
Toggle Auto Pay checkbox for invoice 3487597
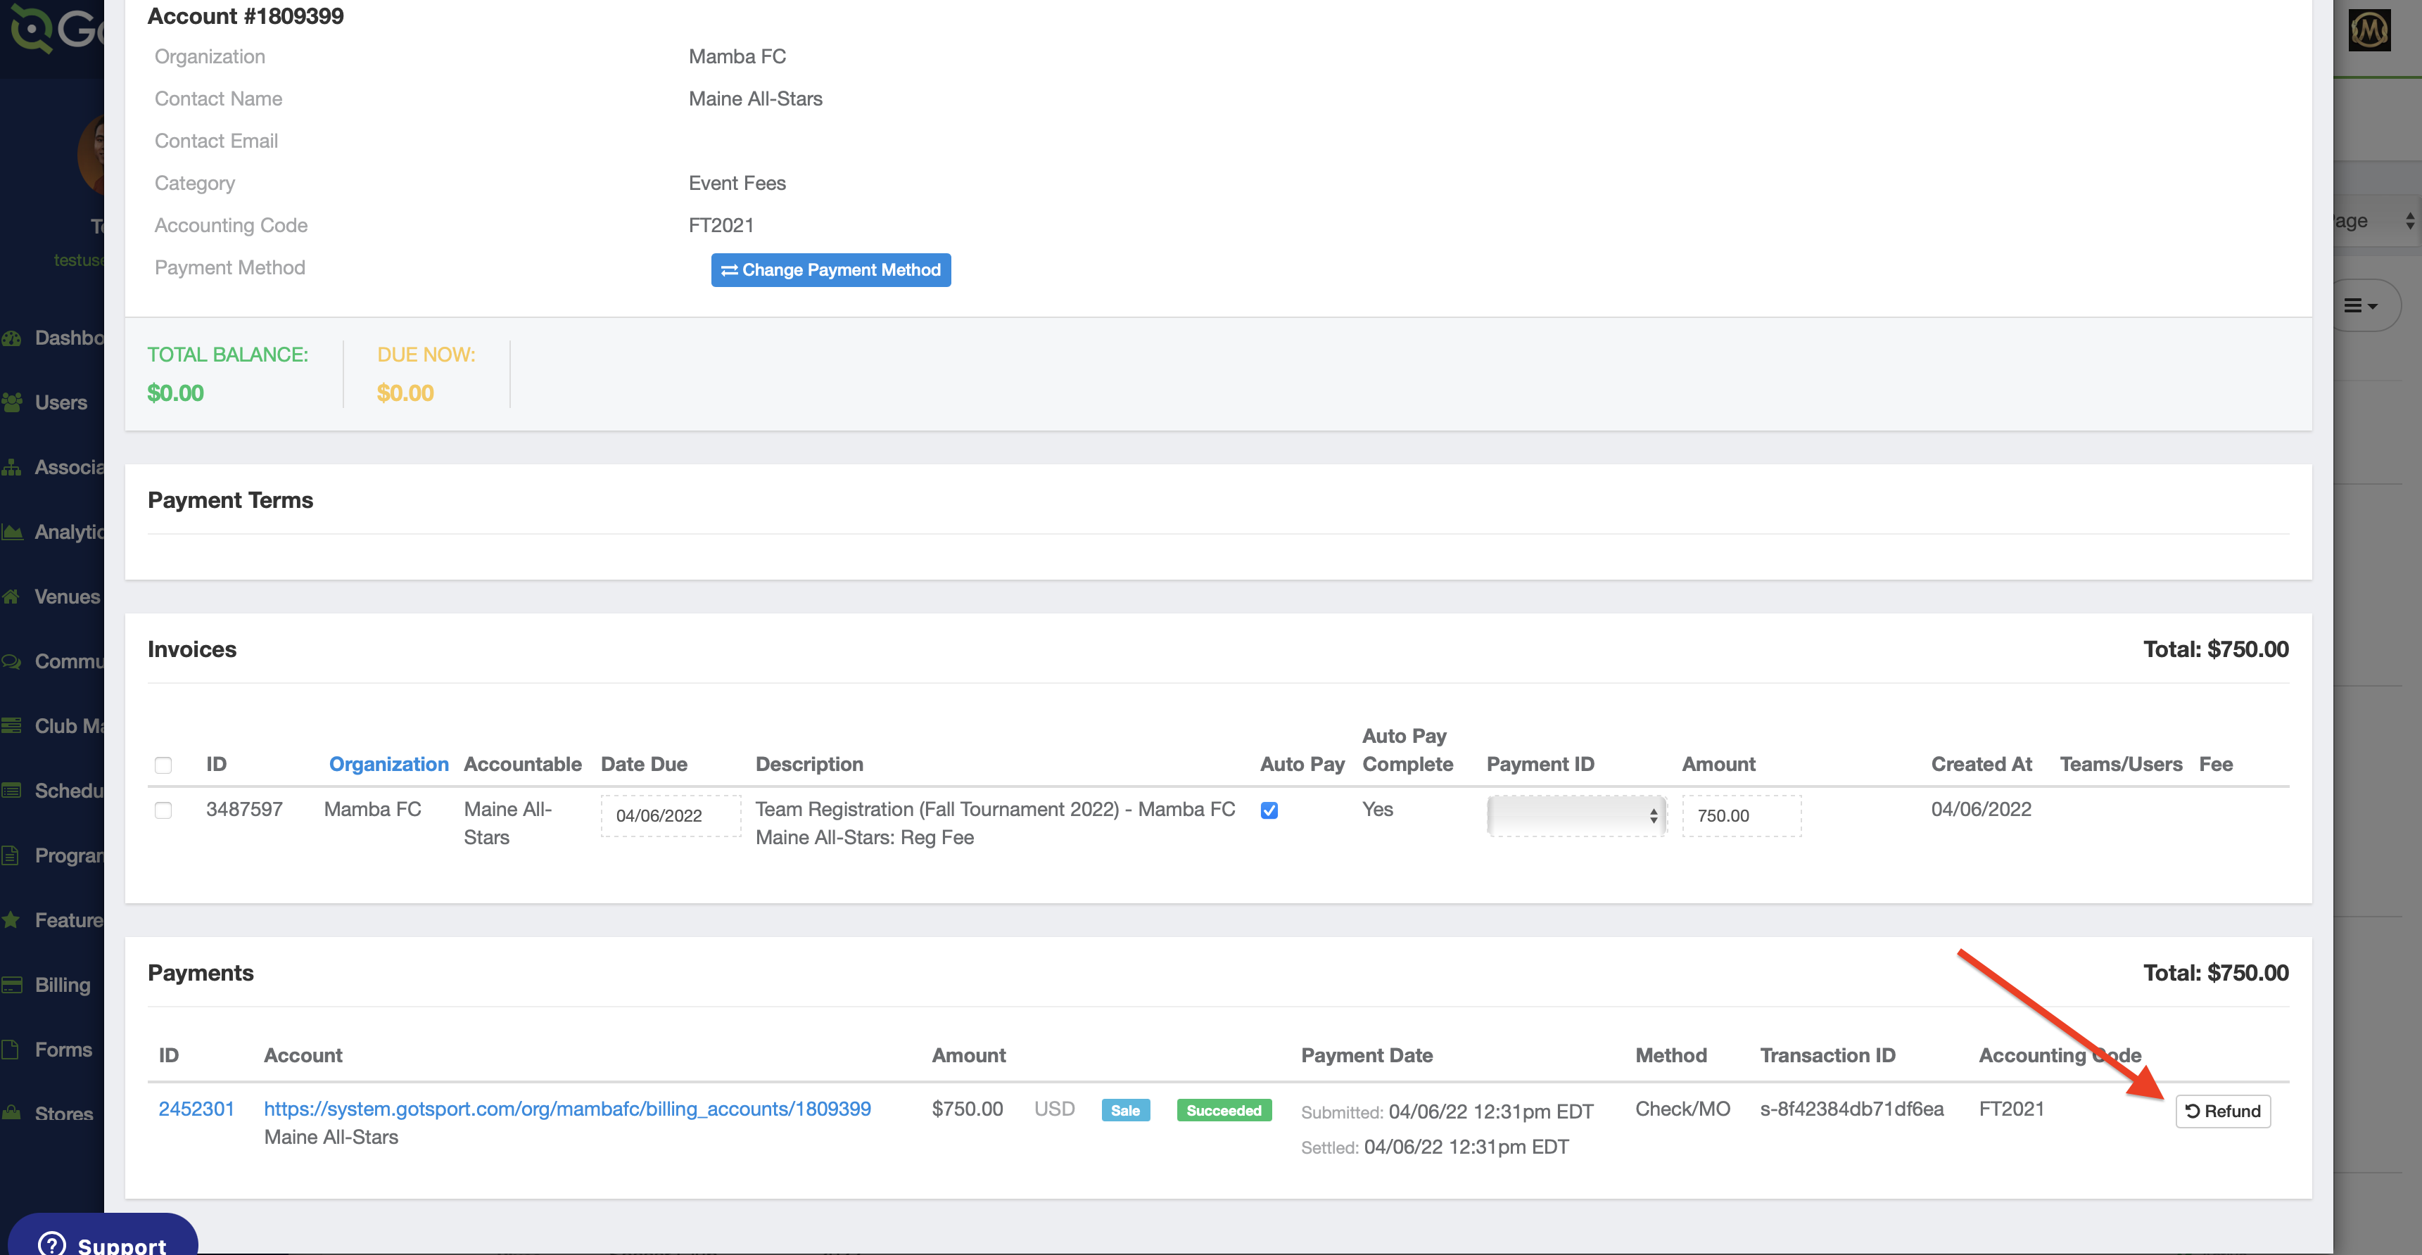pyautogui.click(x=1269, y=810)
